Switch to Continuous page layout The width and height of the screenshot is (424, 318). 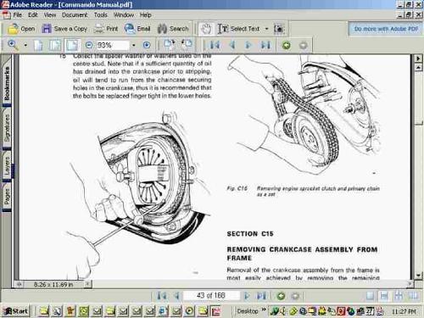(384, 296)
